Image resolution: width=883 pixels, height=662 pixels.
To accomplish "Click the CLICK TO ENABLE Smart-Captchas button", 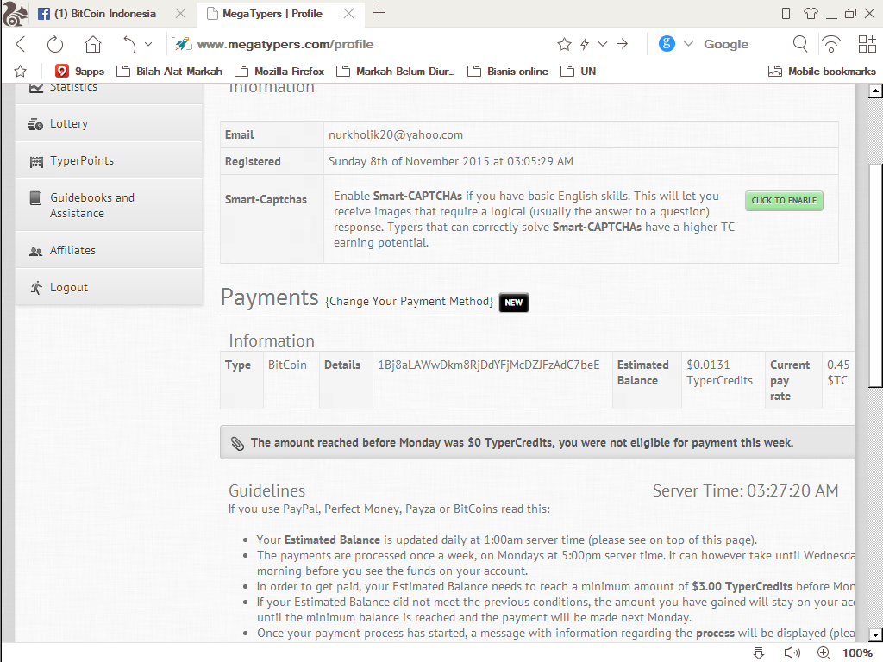I will click(784, 200).
